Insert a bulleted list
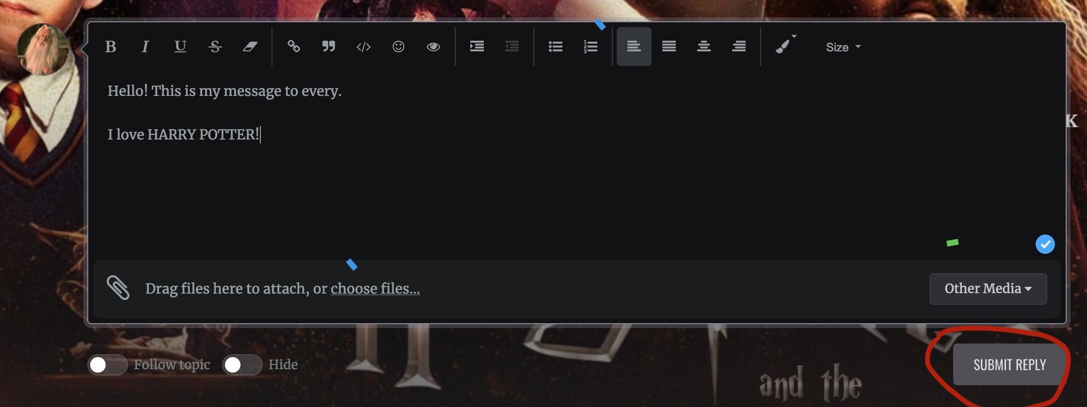 tap(556, 47)
